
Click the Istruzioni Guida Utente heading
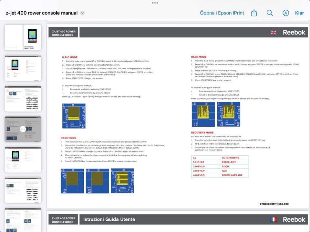(109, 219)
